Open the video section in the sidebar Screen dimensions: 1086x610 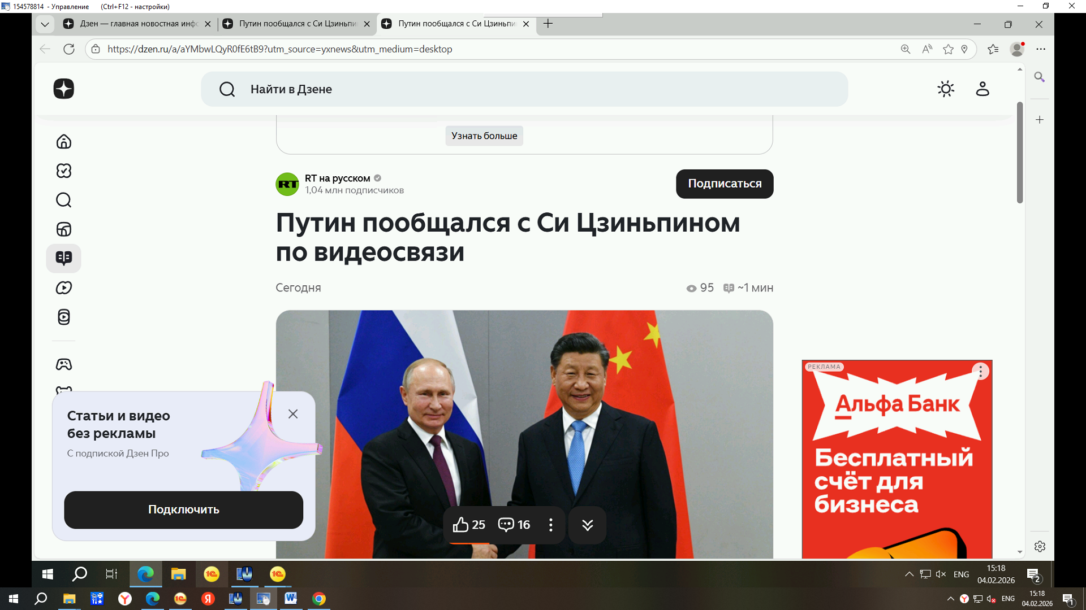coord(64,287)
